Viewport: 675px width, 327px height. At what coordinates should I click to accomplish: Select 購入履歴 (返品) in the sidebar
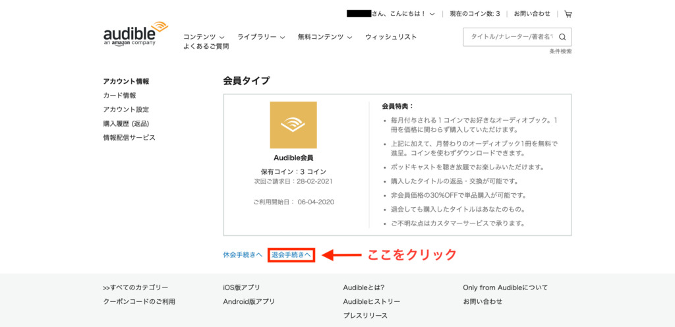coord(126,123)
